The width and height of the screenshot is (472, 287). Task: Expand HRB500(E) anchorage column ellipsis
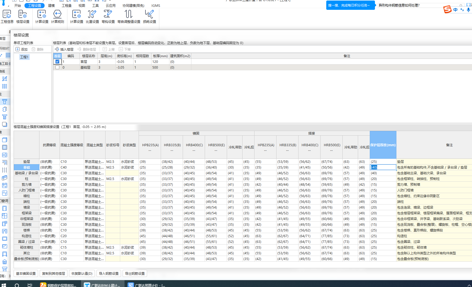[x=216, y=150]
